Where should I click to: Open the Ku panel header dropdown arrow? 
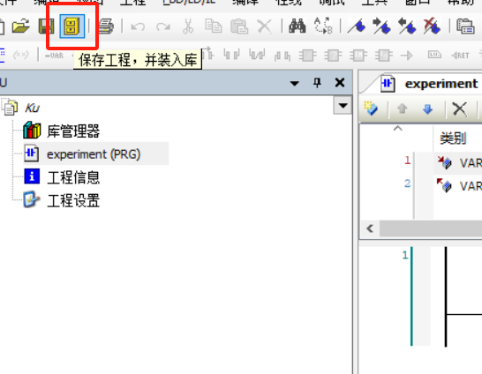click(295, 83)
